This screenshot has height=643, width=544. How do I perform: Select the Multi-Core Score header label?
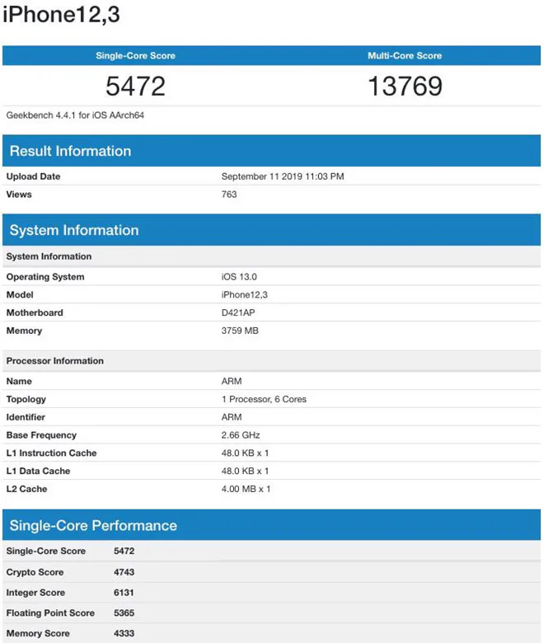pyautogui.click(x=405, y=56)
